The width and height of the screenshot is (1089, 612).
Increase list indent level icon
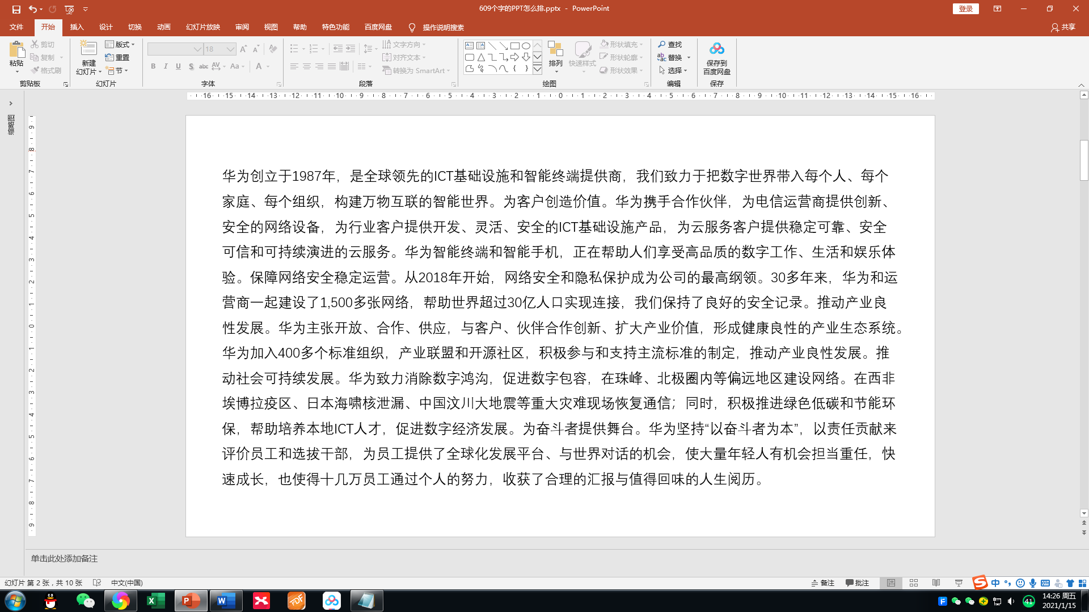[x=351, y=49]
